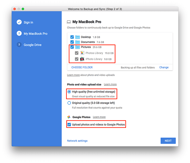The height and width of the screenshot is (163, 190).
Task: Click the 19.8 GB size value
Action: tap(109, 53)
